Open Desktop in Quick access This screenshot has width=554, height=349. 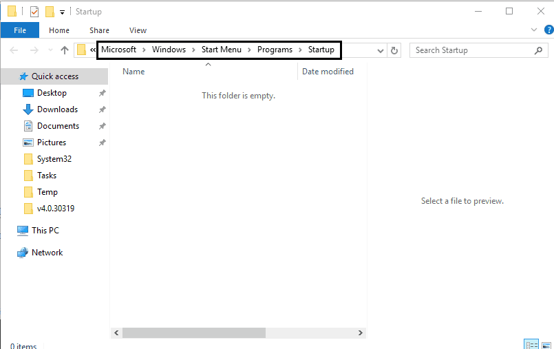pyautogui.click(x=52, y=93)
